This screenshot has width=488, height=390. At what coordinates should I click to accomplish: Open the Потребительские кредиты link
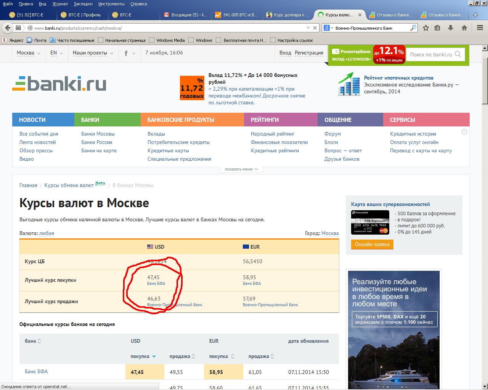(x=178, y=142)
